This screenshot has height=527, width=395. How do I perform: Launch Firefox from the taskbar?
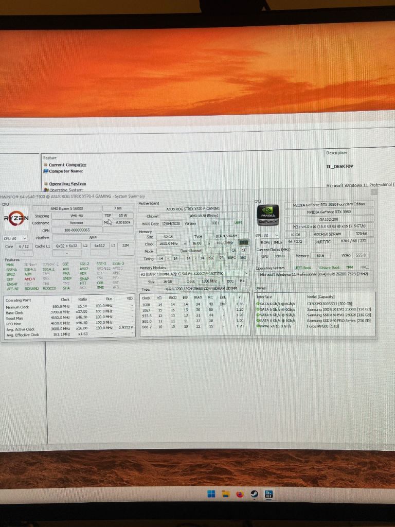pyautogui.click(x=240, y=494)
